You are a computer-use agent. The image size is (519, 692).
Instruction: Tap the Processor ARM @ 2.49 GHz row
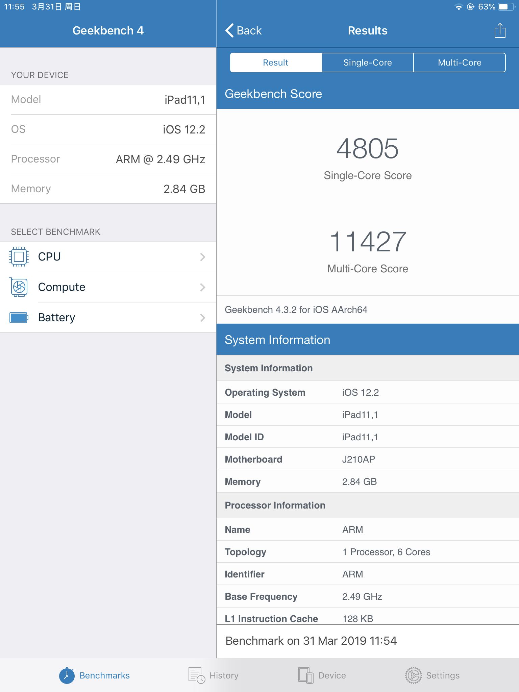coord(108,159)
